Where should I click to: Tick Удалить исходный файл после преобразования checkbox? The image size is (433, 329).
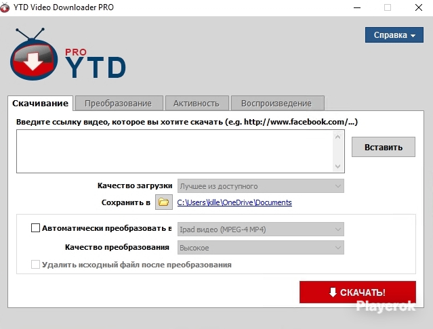[35, 264]
